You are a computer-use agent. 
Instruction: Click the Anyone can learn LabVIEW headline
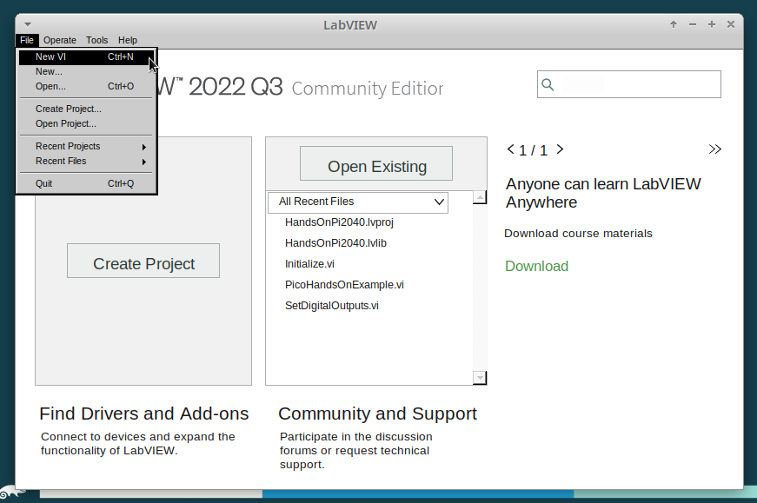click(x=603, y=193)
